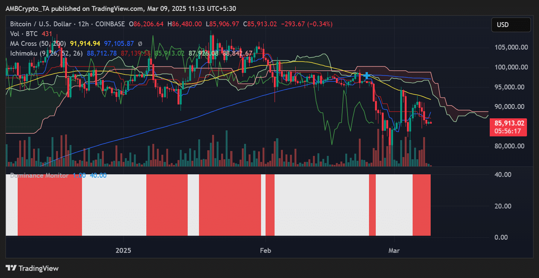Screen dimensions: 539x278
Task: Click the 105,000.00 price axis label
Action: [x=512, y=47]
